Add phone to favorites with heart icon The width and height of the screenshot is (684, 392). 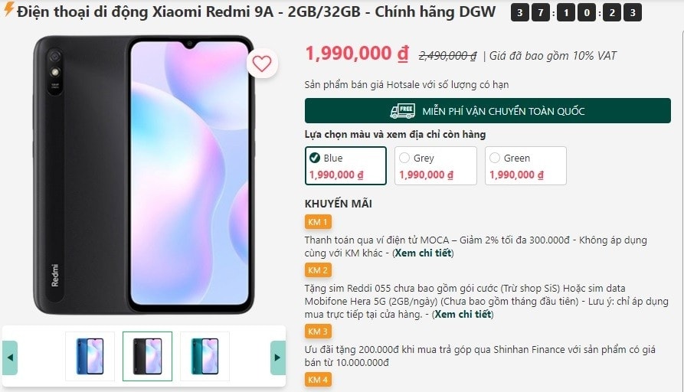[262, 64]
